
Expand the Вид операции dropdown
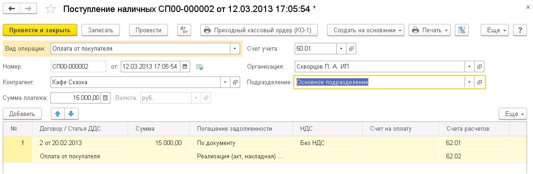pos(235,49)
